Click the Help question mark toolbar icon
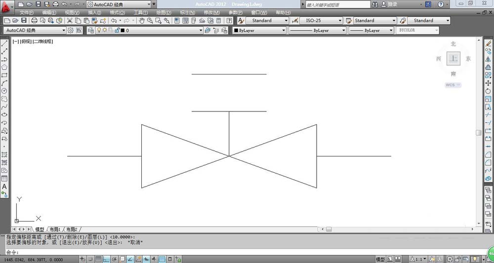This screenshot has width=494, height=263. click(229, 20)
